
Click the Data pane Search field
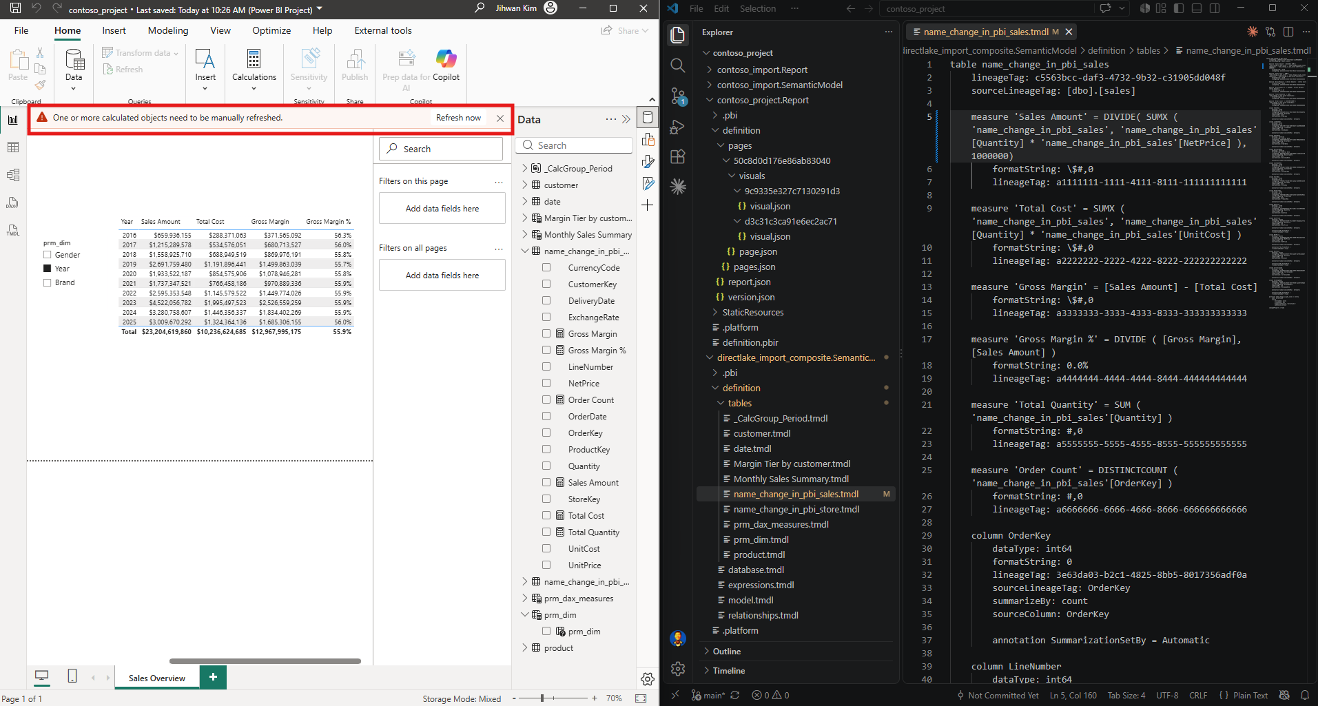pyautogui.click(x=574, y=145)
